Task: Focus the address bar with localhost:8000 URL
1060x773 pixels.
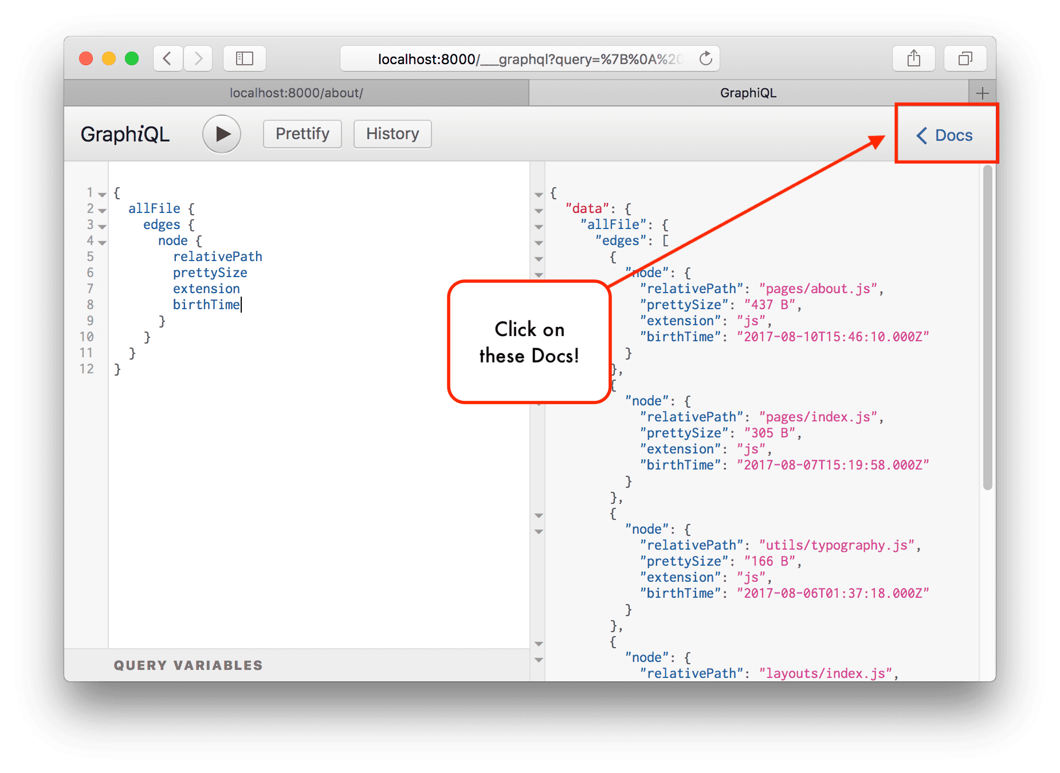Action: point(530,58)
